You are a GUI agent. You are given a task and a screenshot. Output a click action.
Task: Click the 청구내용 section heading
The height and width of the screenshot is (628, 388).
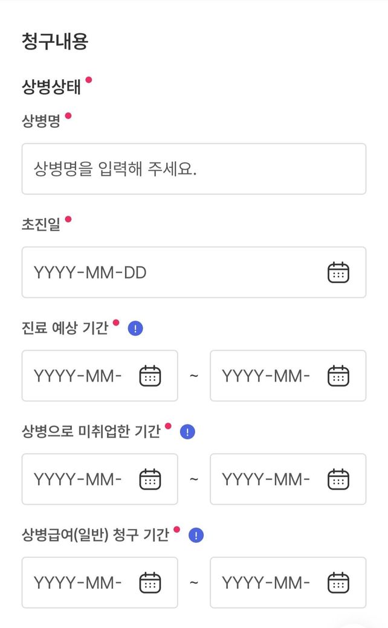55,41
